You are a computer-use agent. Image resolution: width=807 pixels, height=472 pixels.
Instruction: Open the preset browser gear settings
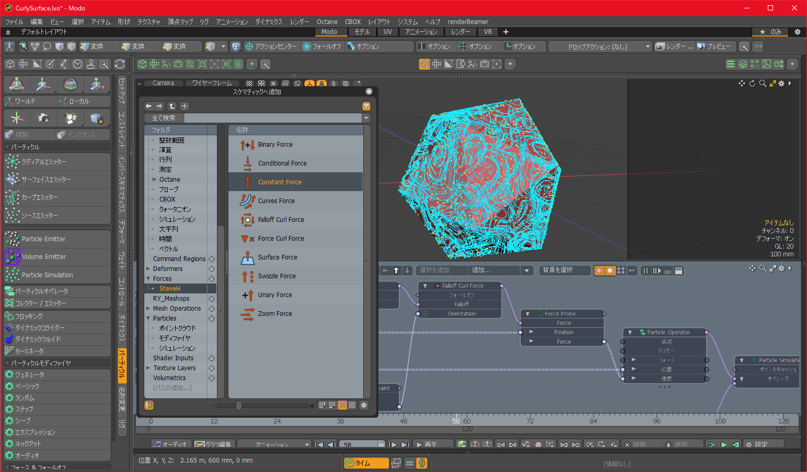pyautogui.click(x=364, y=405)
